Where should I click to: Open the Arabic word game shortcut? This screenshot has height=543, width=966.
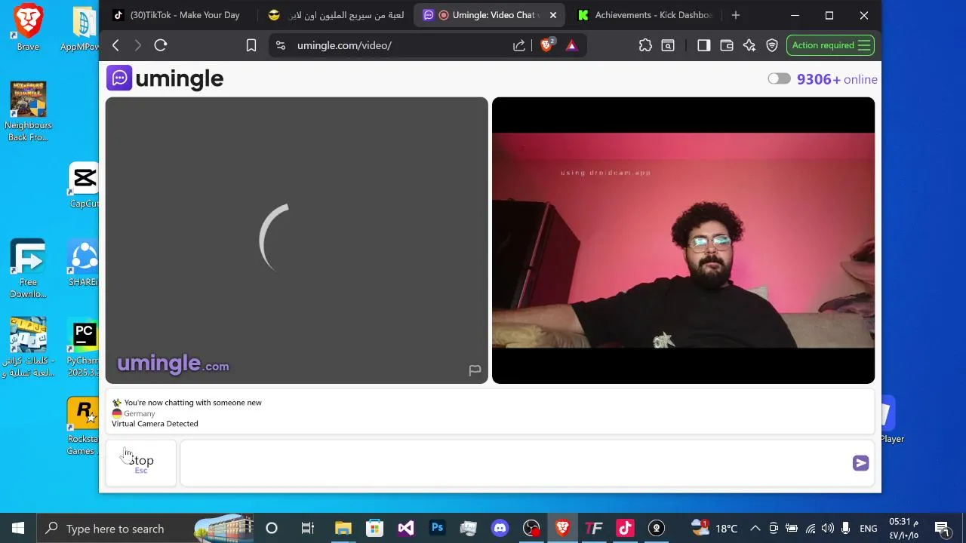click(x=28, y=347)
